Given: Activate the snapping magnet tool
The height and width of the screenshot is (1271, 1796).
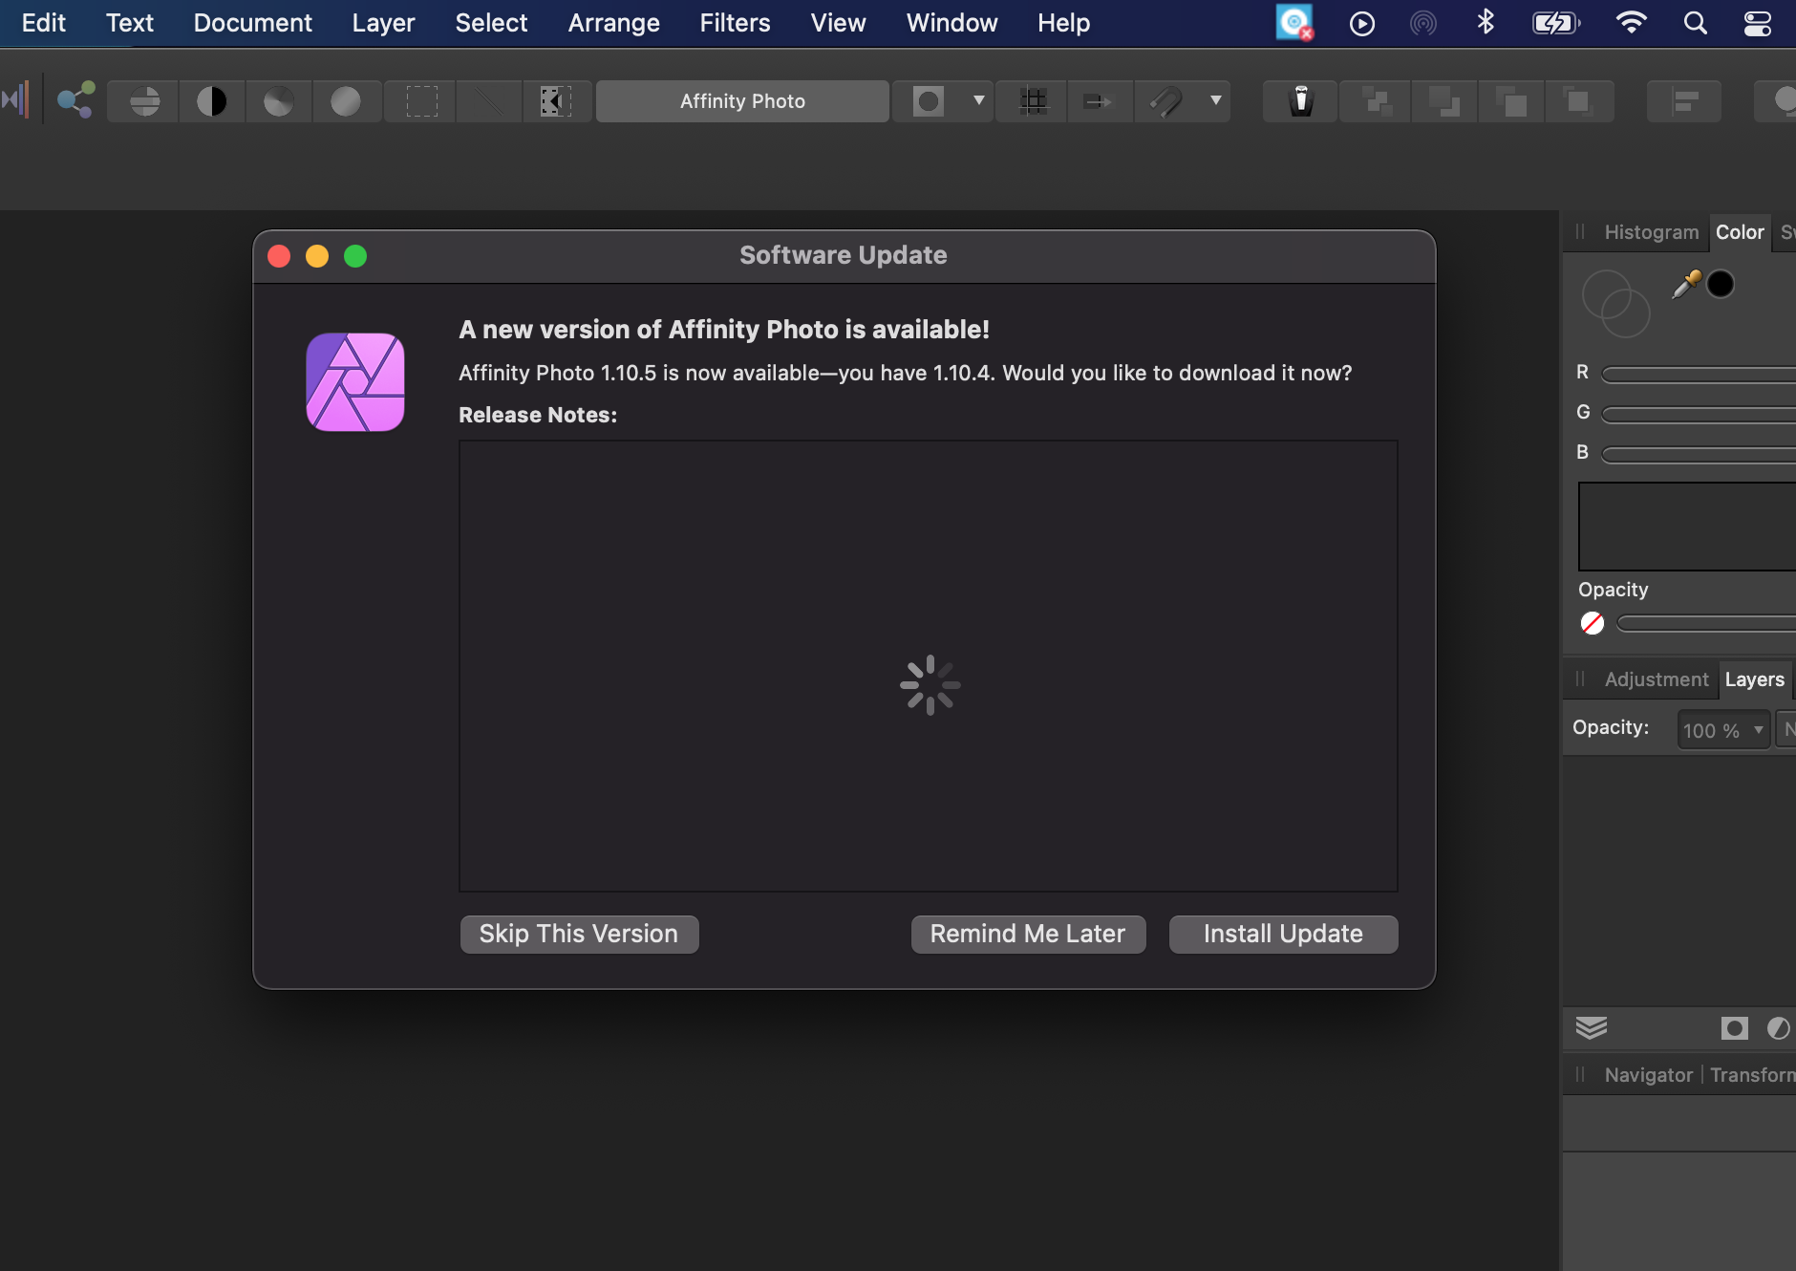Looking at the screenshot, I should (1167, 100).
